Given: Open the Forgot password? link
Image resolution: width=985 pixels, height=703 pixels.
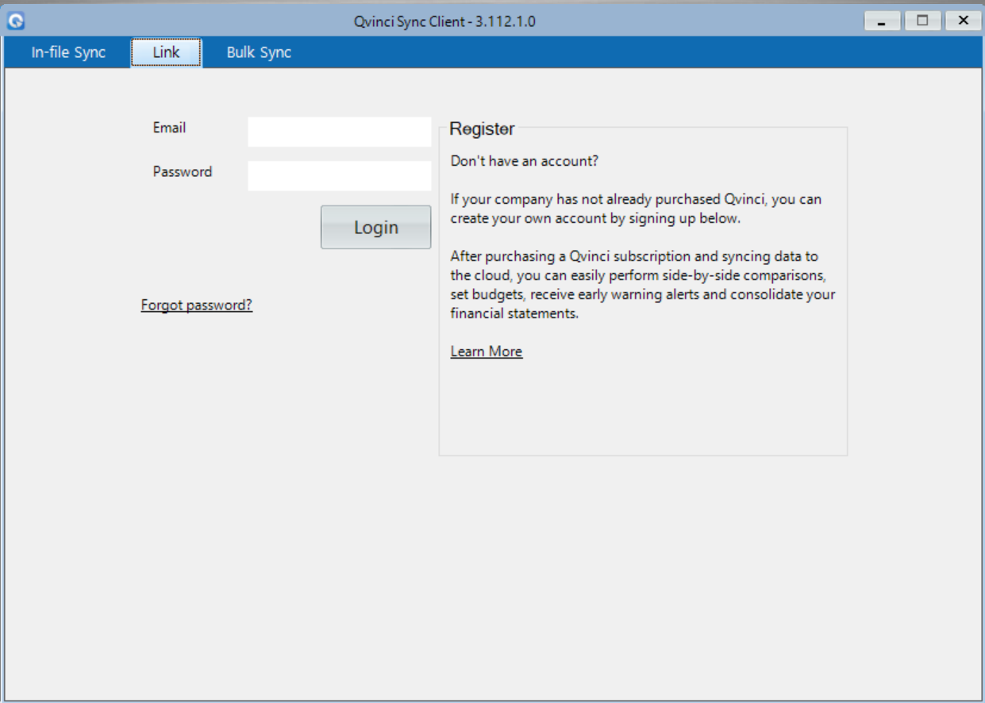Looking at the screenshot, I should point(197,305).
